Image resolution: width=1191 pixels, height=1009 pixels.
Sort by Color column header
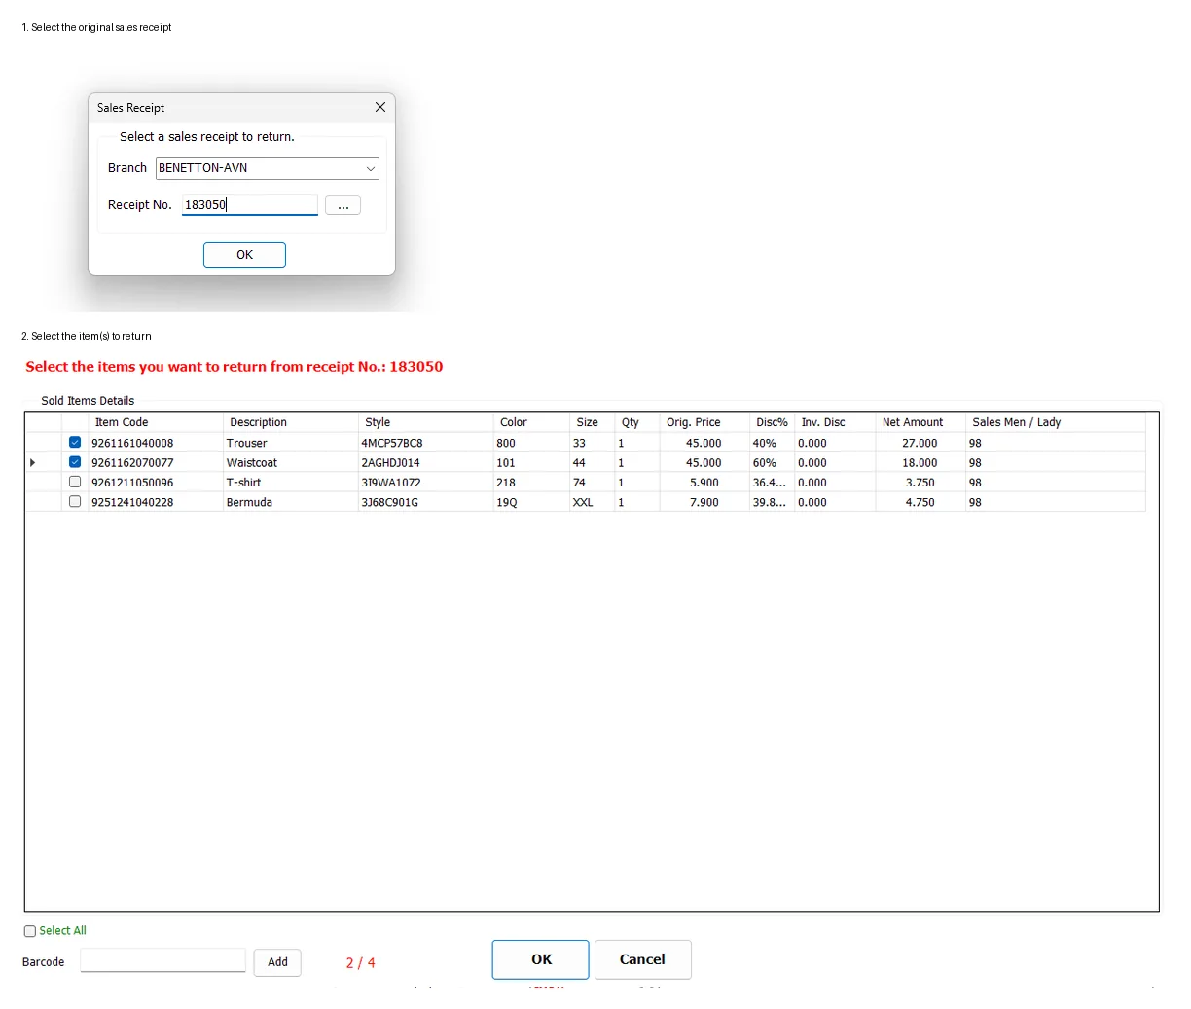531,422
